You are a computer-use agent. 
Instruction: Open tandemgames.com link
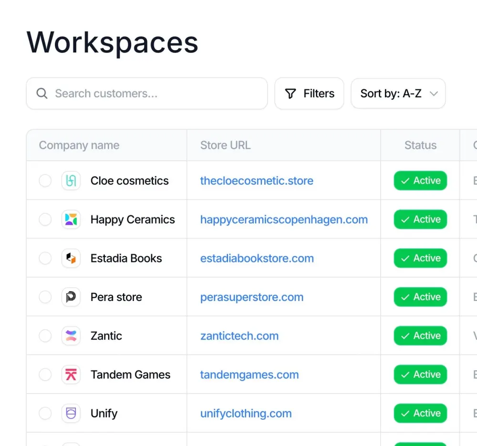pos(249,375)
